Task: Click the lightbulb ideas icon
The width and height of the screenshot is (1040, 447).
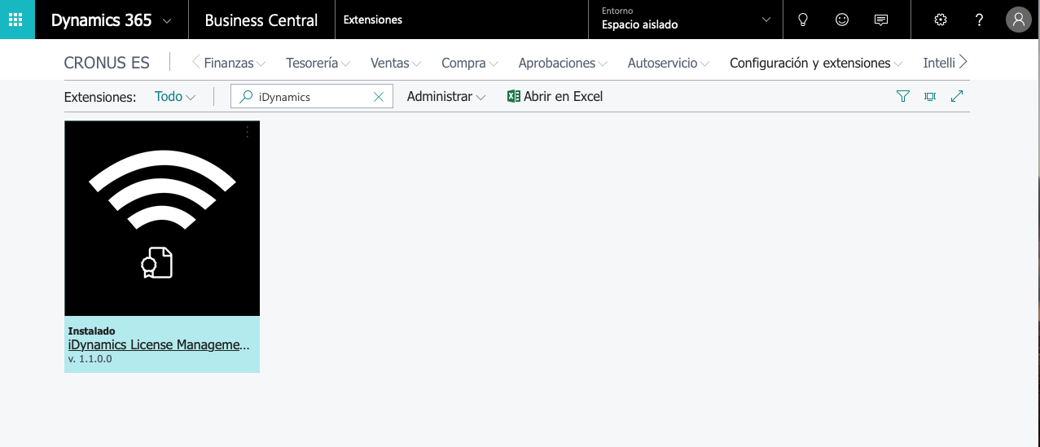Action: (803, 20)
